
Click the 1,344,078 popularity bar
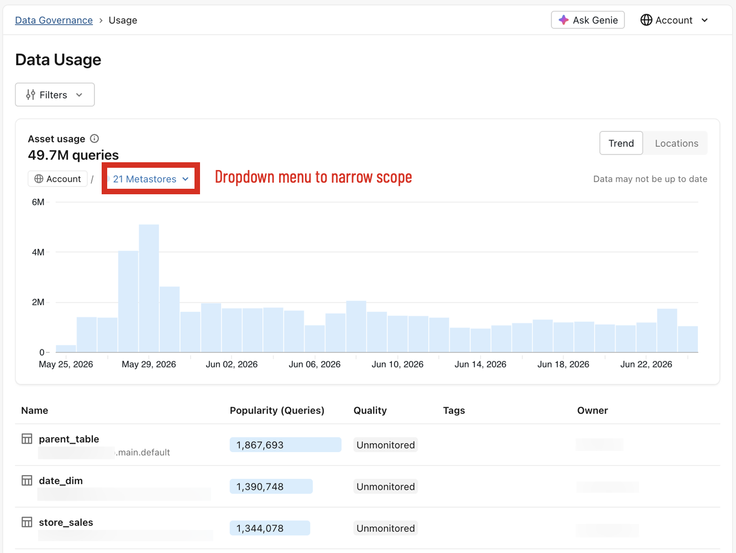pyautogui.click(x=270, y=528)
